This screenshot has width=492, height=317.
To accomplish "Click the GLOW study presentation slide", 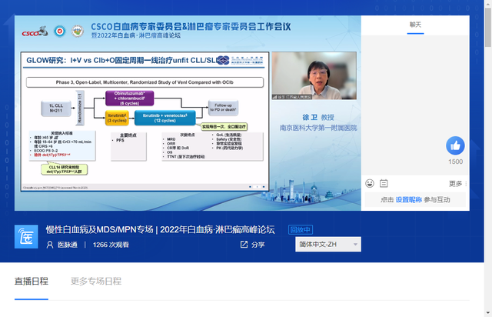I will [141, 122].
